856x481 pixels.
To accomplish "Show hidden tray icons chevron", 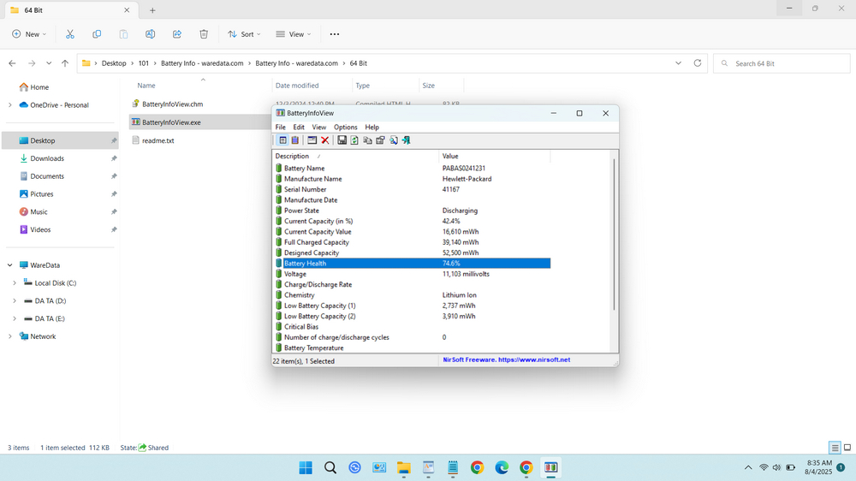I will 748,467.
